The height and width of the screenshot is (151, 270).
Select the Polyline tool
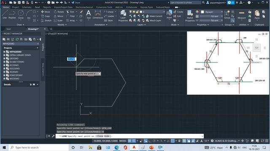12,14
